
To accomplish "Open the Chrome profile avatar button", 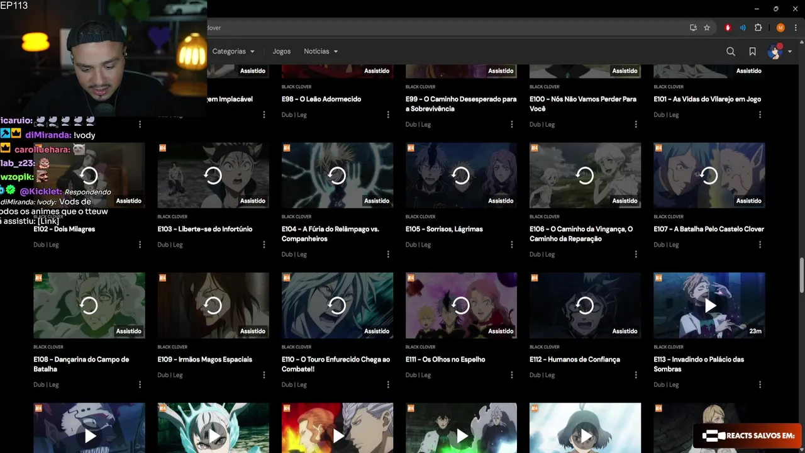I will (780, 28).
